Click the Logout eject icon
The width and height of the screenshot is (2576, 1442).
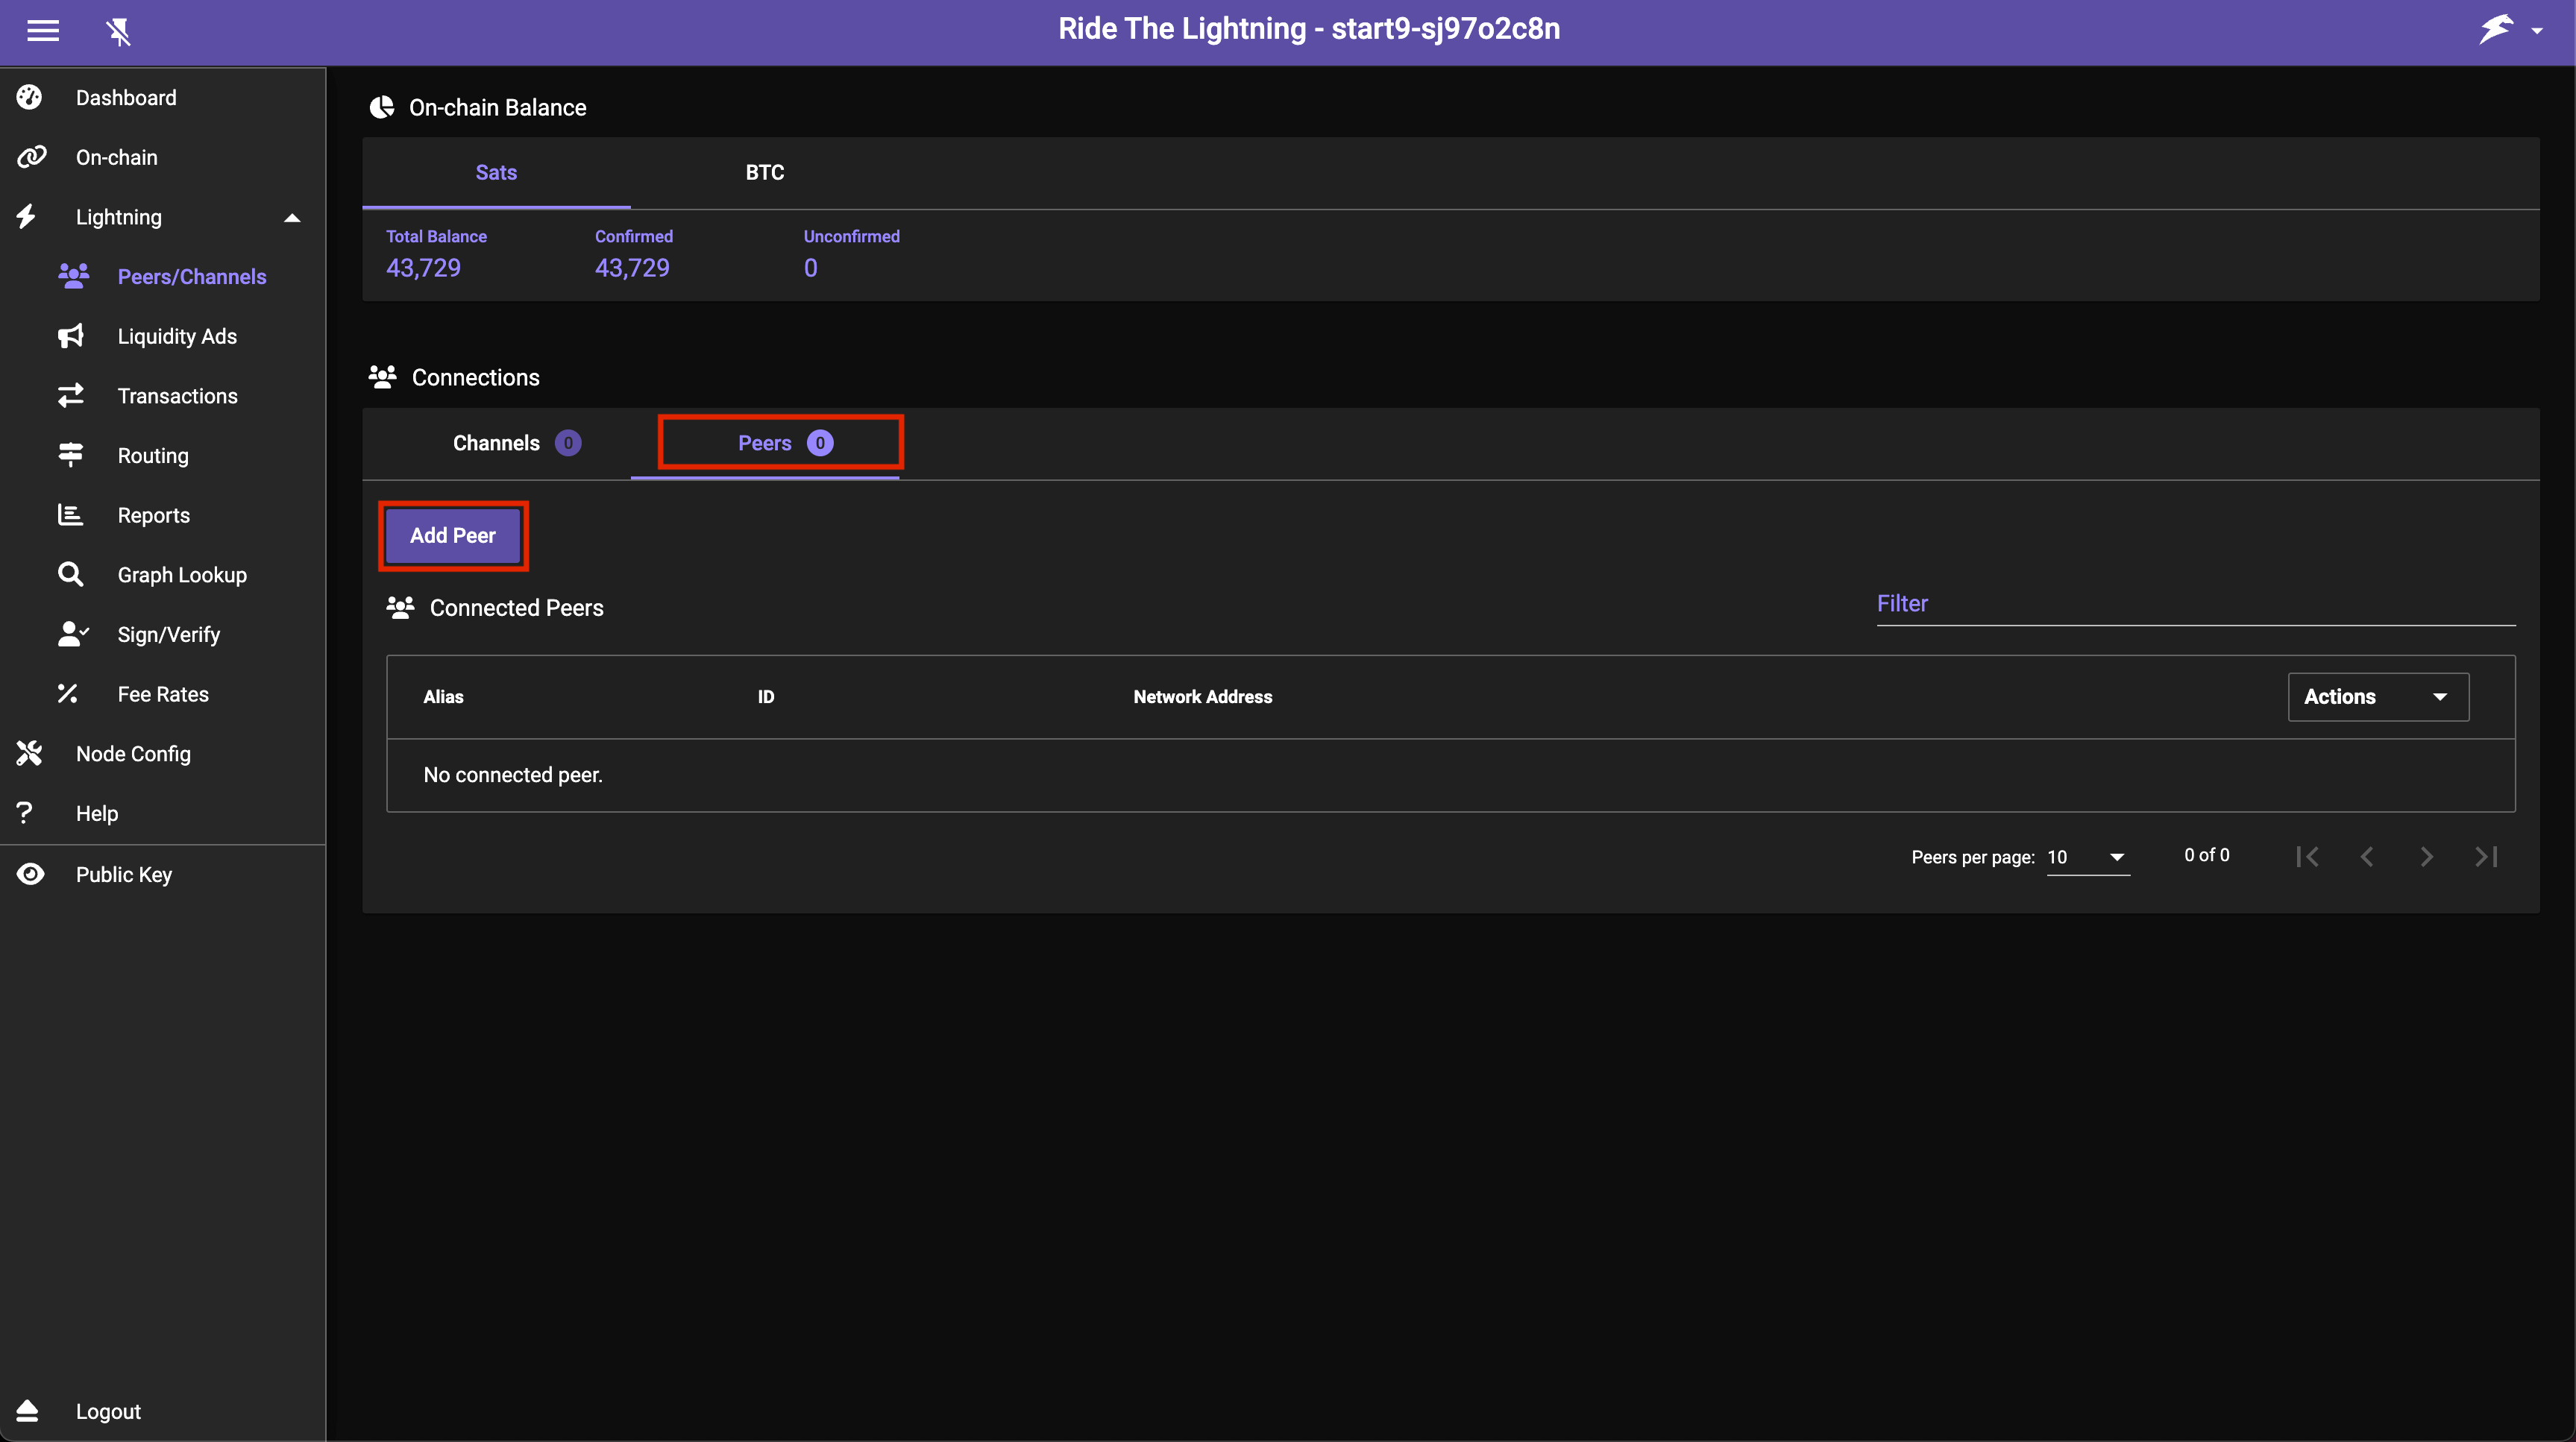point(27,1410)
